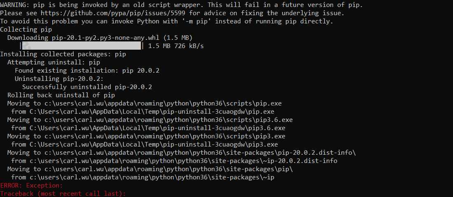Screen dimensions: 453x197
Task: Click the red 'ERROR: Exception:' line
Action: 31,186
